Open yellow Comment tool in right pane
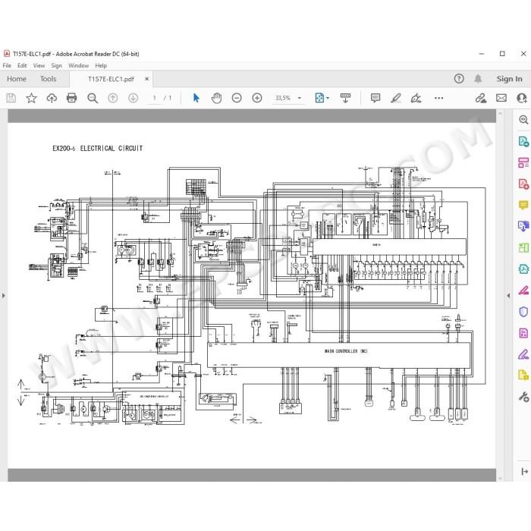 [x=523, y=206]
